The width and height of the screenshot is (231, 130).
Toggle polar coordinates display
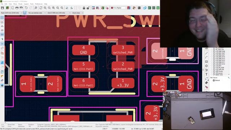pyautogui.click(x=2, y=22)
